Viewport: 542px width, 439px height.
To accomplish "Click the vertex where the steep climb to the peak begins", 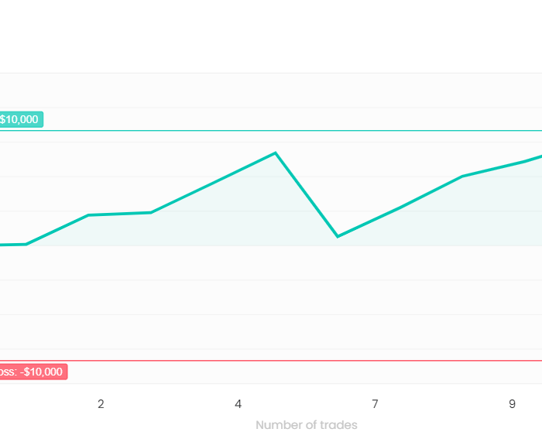I will tap(151, 213).
